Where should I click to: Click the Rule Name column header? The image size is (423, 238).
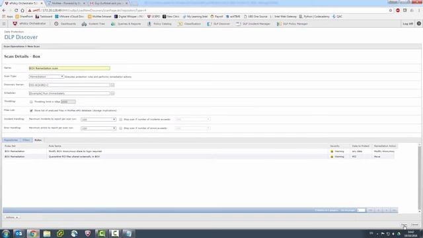[55, 146]
